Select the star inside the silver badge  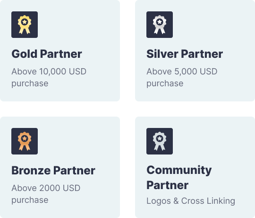tap(160, 22)
